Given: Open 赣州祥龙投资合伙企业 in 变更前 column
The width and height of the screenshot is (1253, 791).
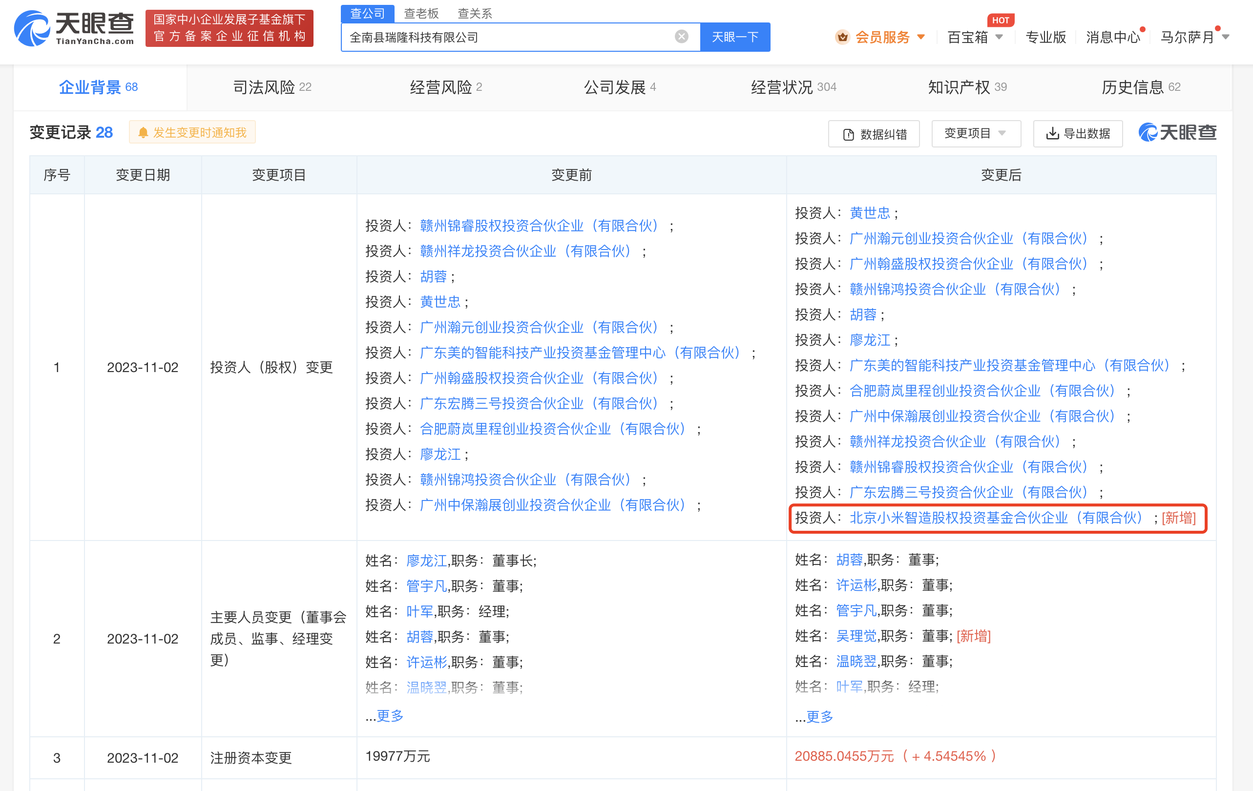Looking at the screenshot, I should click(x=526, y=251).
